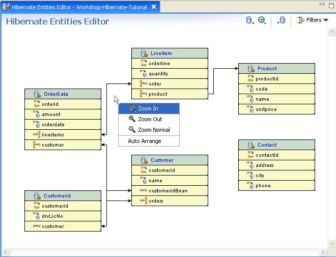The height and width of the screenshot is (257, 336).
Task: Select the Product entity title
Action: tap(267, 69)
